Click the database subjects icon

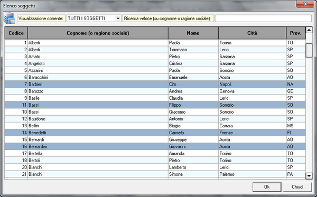pyautogui.click(x=10, y=18)
